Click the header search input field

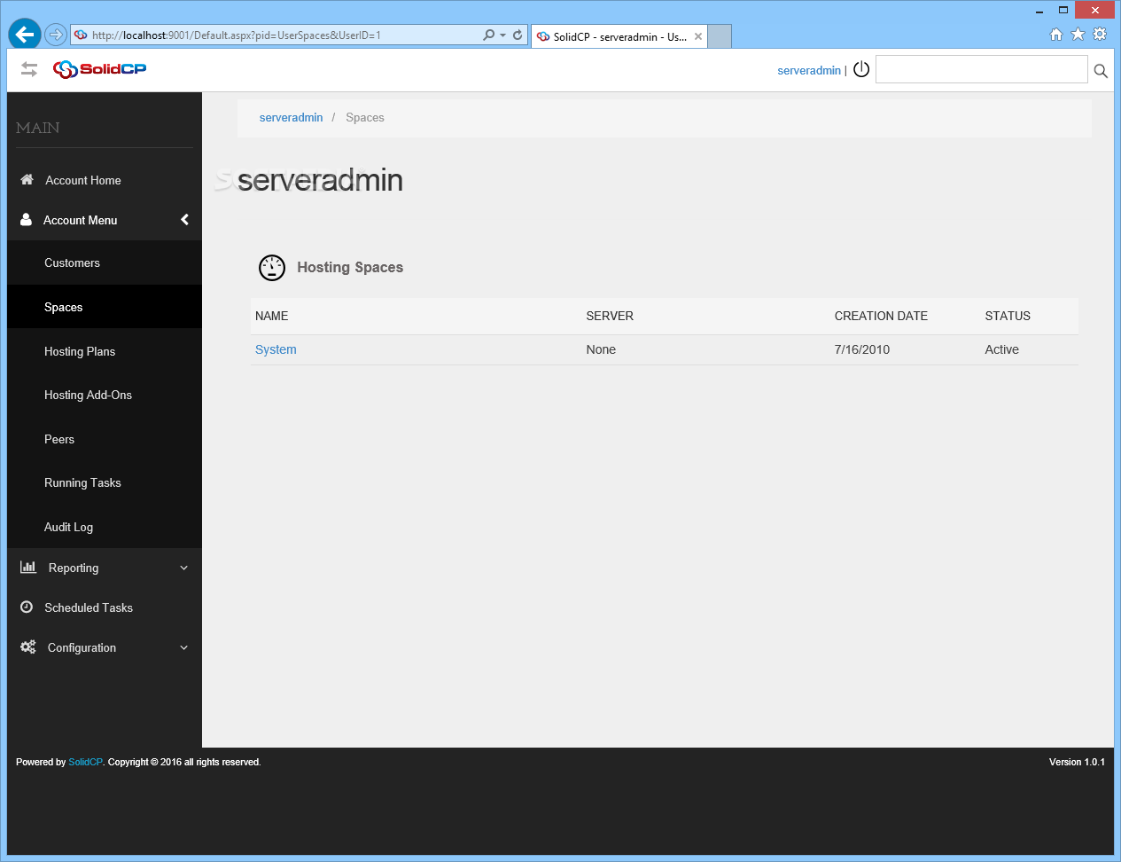981,69
